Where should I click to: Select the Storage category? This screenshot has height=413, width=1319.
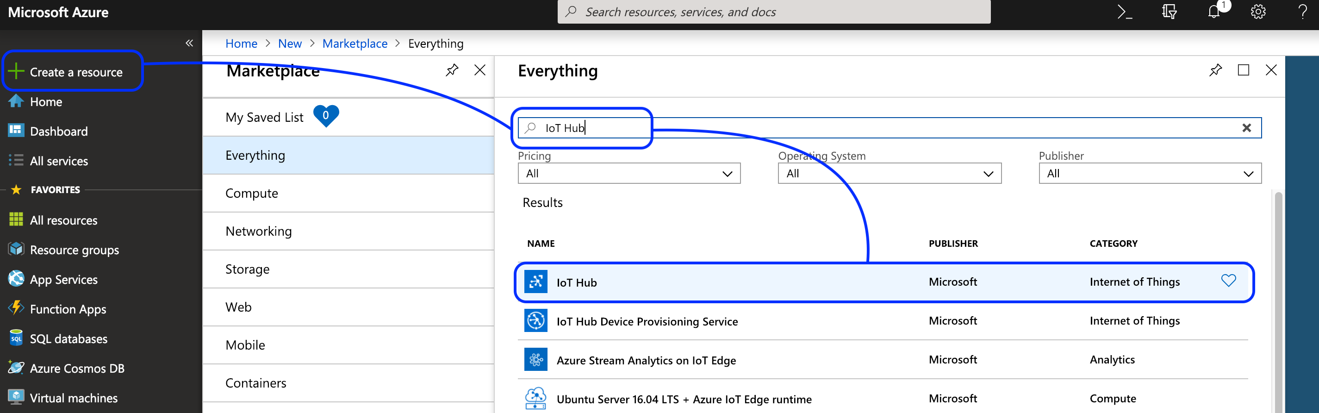click(x=348, y=269)
